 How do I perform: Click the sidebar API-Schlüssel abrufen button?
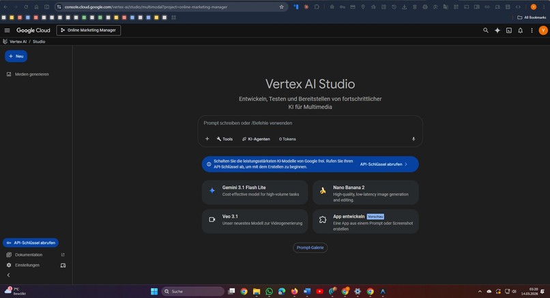pos(31,243)
